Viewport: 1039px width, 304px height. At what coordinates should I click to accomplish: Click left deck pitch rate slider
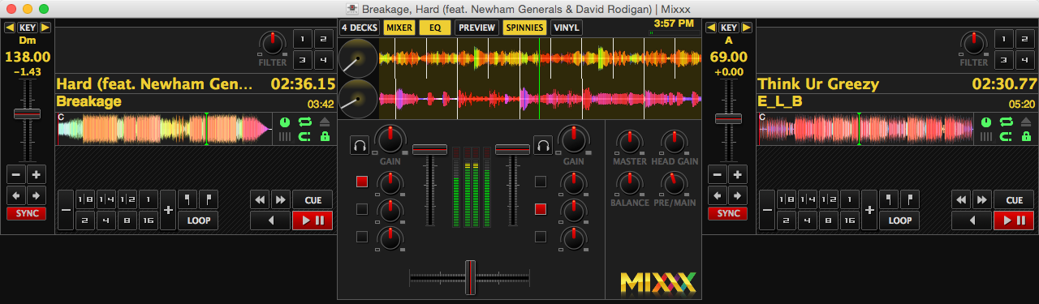pos(27,114)
